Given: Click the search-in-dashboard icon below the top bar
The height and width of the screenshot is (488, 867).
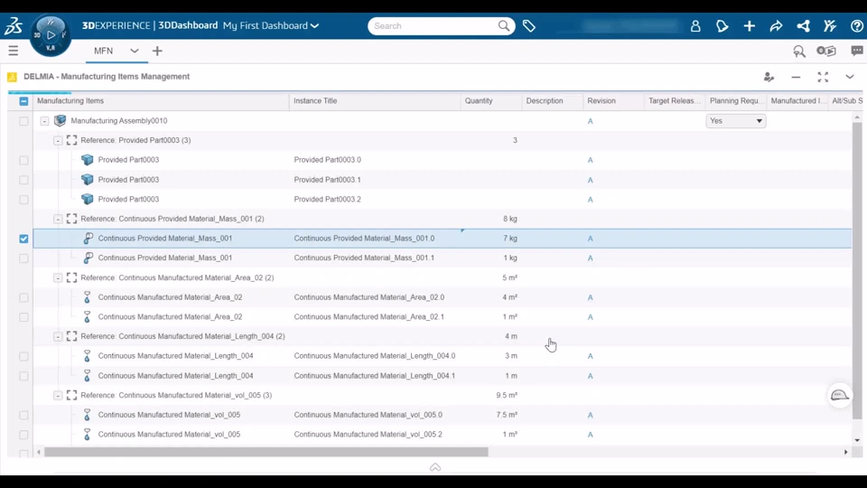Looking at the screenshot, I should tap(799, 52).
